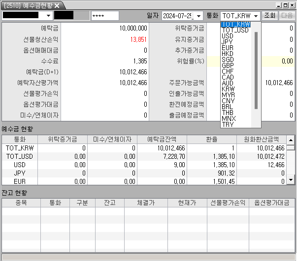
Task: Select CNY in the currency list
Action: point(228,101)
